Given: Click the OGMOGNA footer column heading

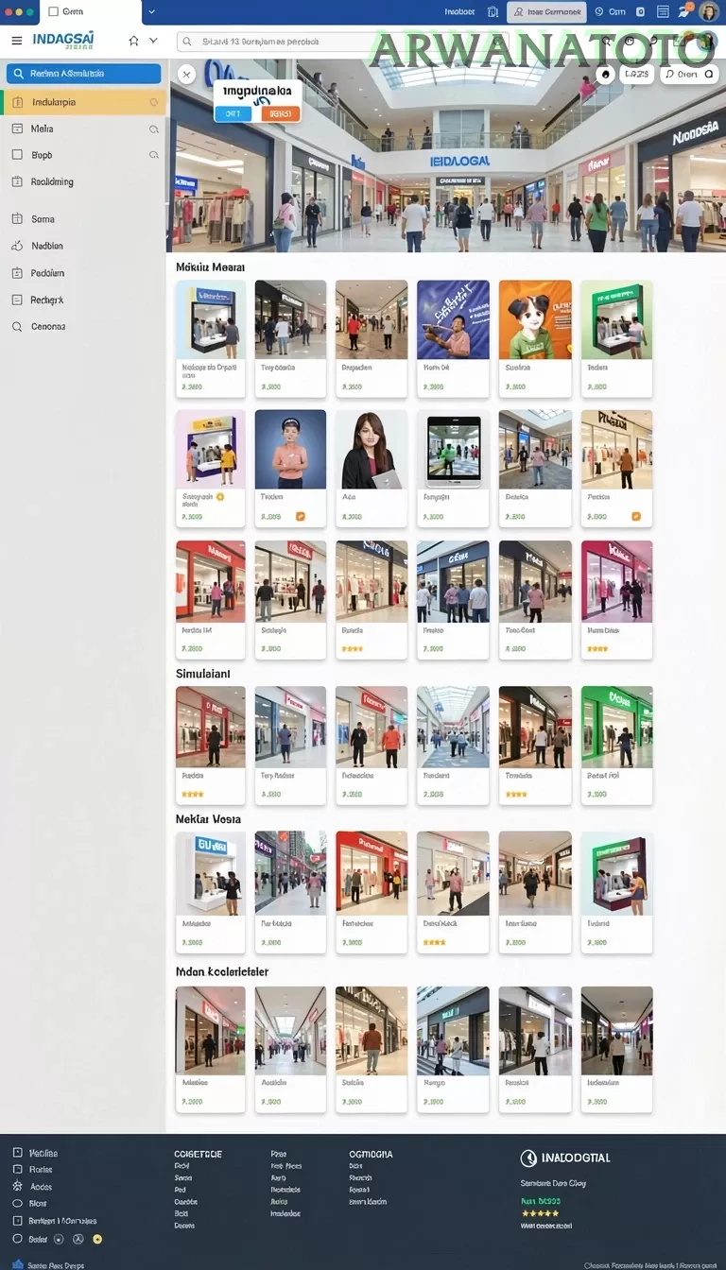Looking at the screenshot, I should pyautogui.click(x=371, y=1154).
